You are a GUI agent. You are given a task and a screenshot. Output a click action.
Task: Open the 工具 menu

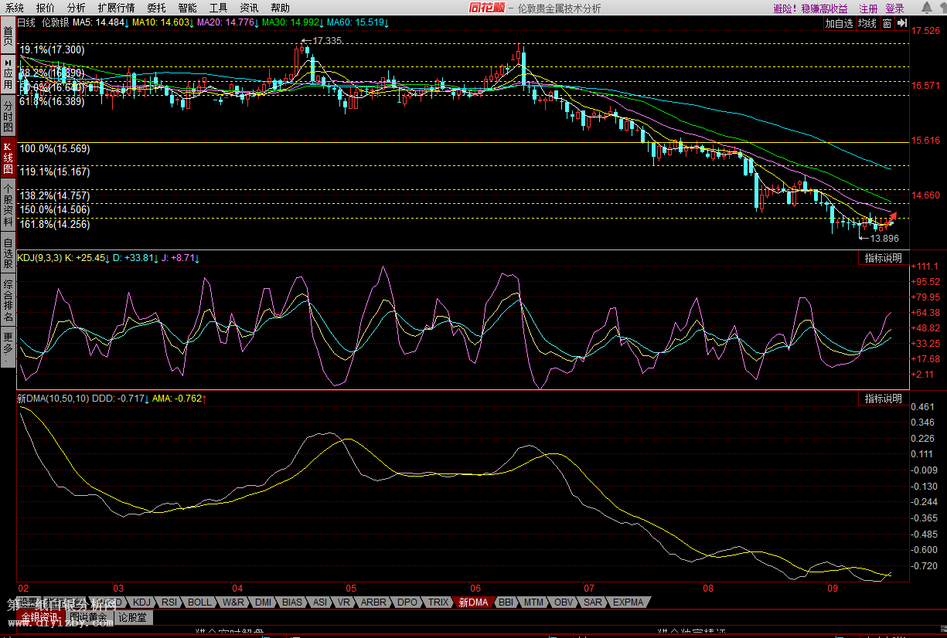click(218, 8)
